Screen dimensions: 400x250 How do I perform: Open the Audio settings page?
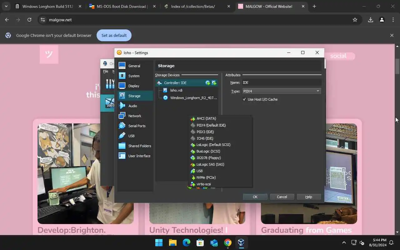point(135,106)
